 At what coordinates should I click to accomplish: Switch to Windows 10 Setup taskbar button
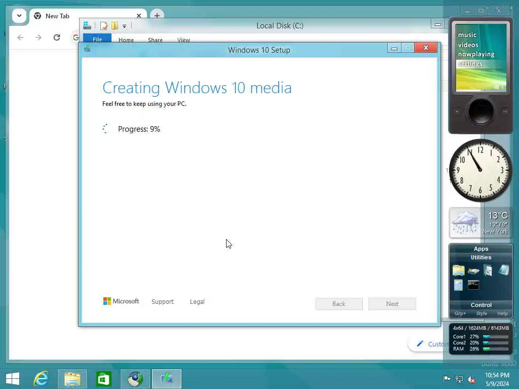166,379
